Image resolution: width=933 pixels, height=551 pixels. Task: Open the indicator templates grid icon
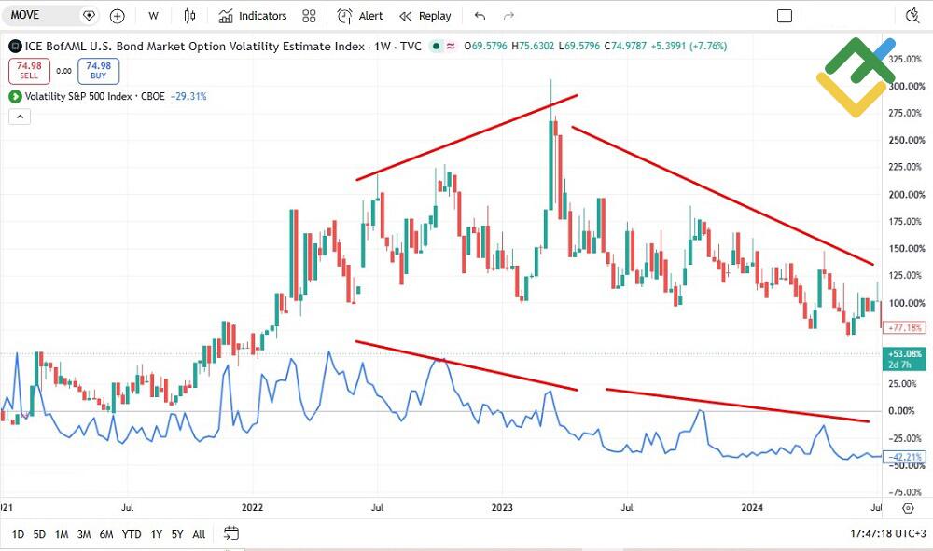[309, 16]
